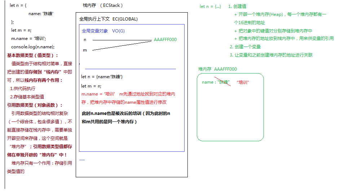Image resolution: width=345 pixels, height=191 pixels.
Task: Click the line "let n = {name:'珠峰'}" in EC(GLOBAL)
Action: point(102,77)
